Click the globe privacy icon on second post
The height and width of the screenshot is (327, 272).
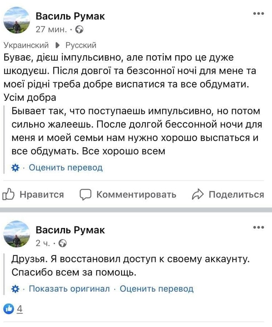(x=63, y=244)
